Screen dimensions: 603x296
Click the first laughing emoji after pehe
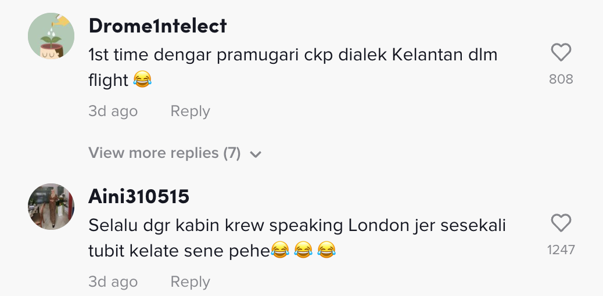coord(280,251)
